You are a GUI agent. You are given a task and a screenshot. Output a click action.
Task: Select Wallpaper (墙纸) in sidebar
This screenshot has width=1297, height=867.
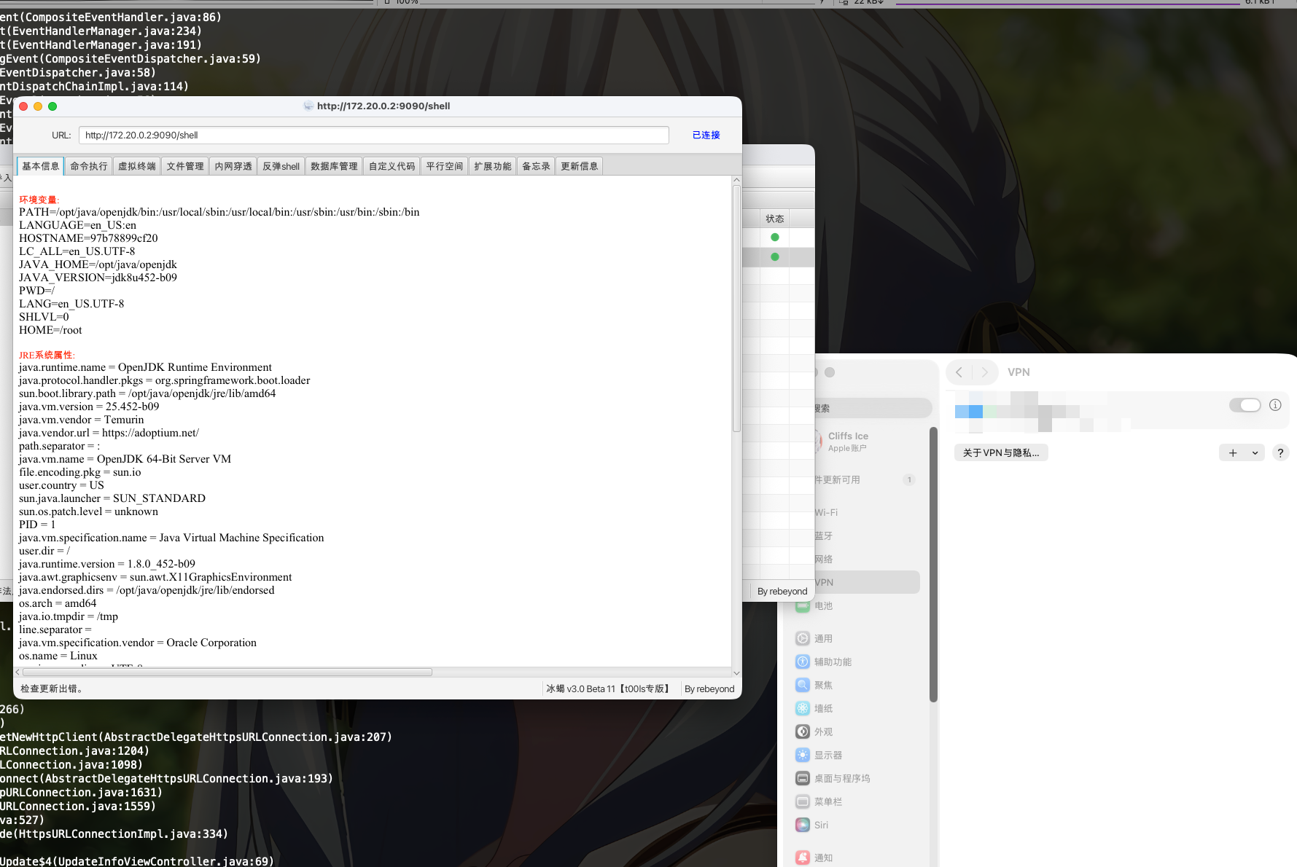tap(822, 708)
